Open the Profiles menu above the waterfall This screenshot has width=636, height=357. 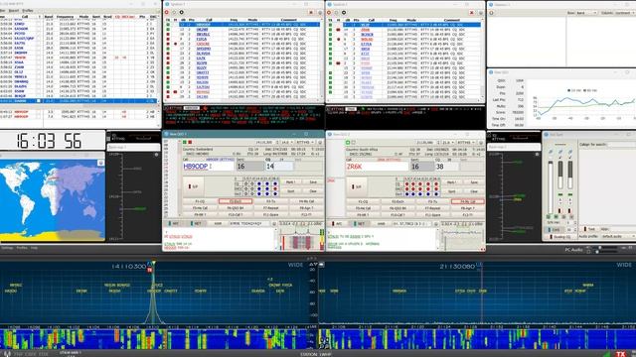(22, 248)
